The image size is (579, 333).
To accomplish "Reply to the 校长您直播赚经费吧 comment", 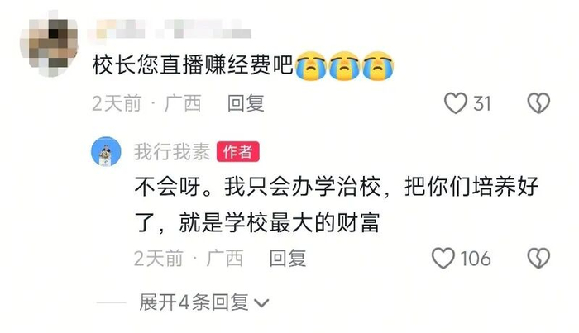I will tap(246, 103).
